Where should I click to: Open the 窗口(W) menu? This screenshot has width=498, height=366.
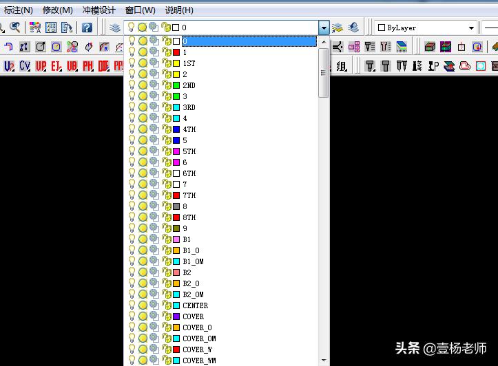(141, 10)
